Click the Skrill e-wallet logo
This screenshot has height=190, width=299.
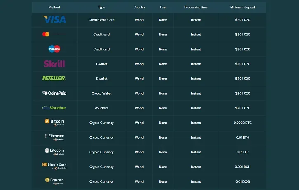[54, 64]
